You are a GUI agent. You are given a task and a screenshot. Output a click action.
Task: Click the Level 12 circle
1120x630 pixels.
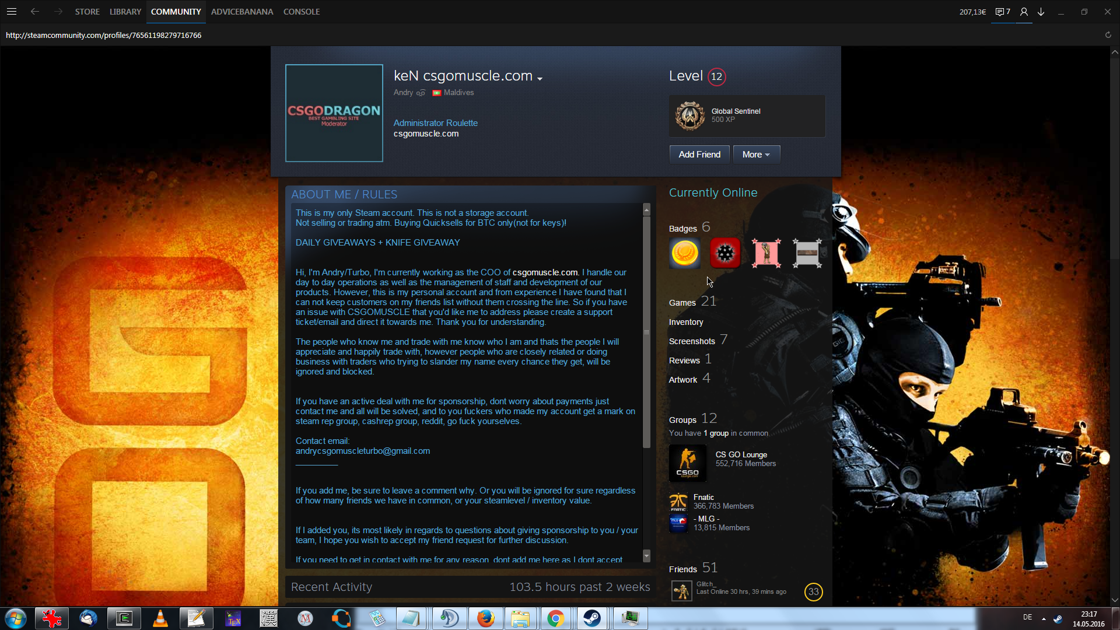click(716, 76)
